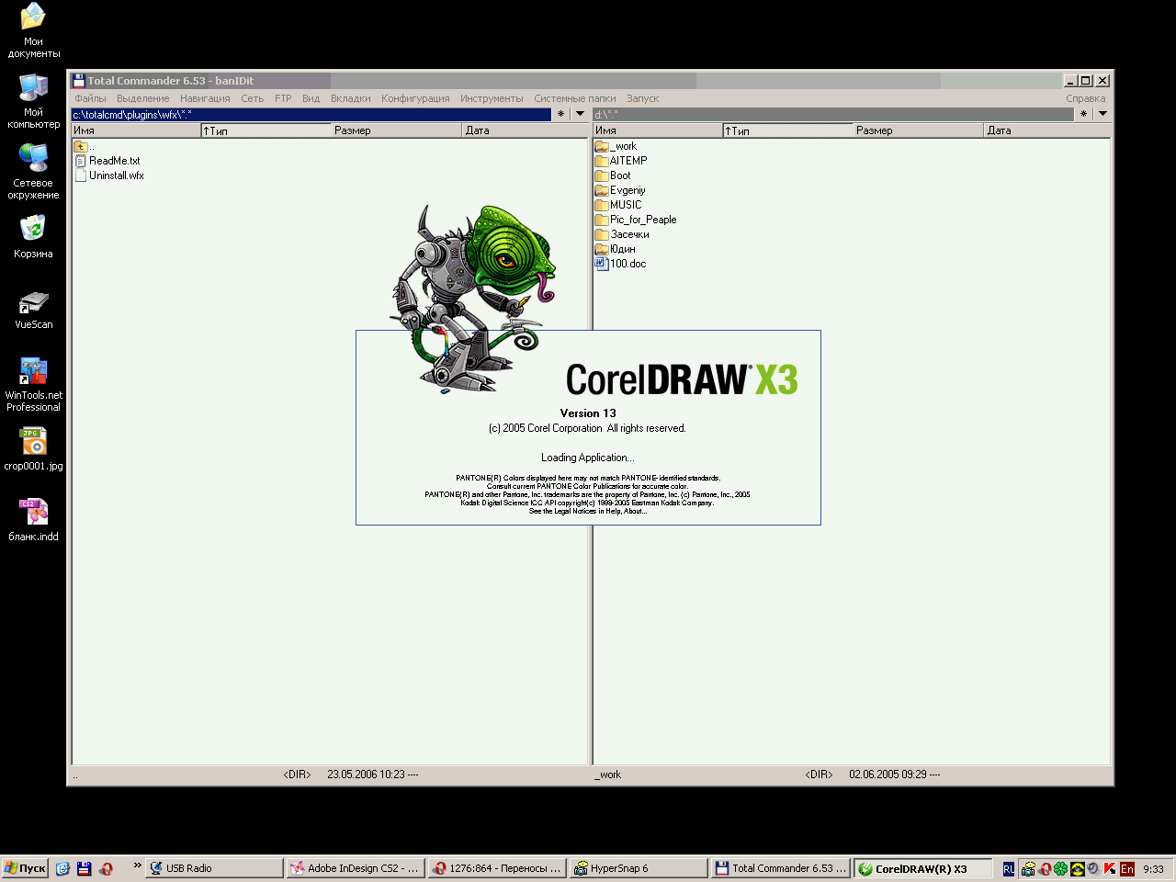
Task: Open the Системные папки menu
Action: pyautogui.click(x=575, y=98)
